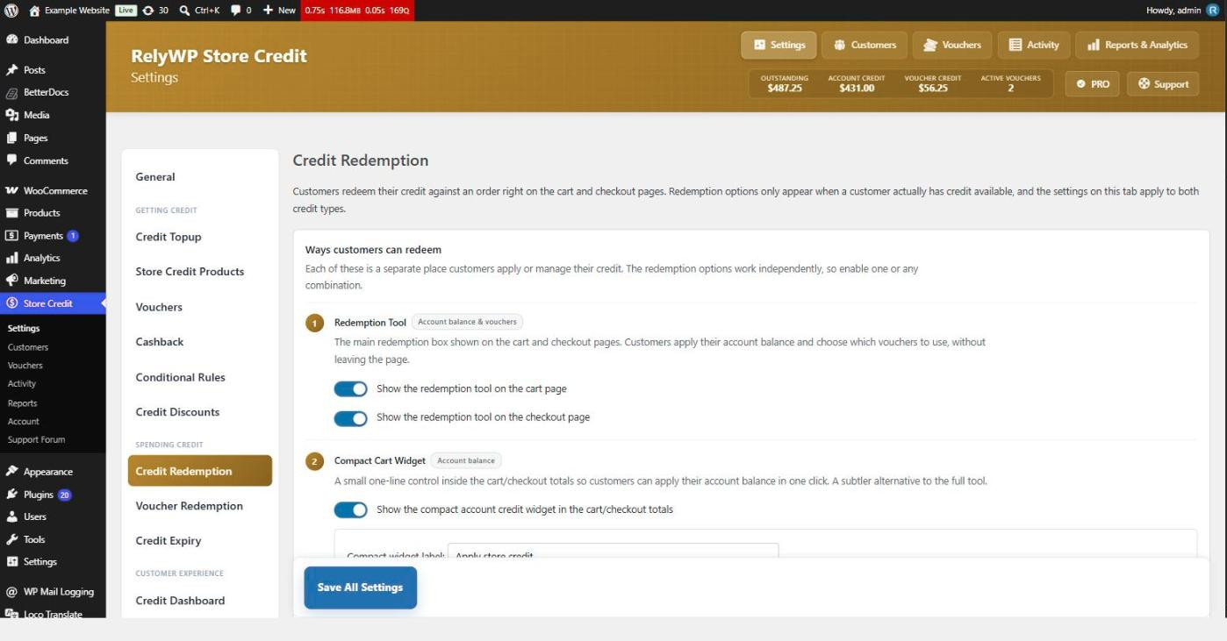Screen dimensions: 1227x641
Task: Click the WooCommerce logo icon
Action: click(12, 190)
